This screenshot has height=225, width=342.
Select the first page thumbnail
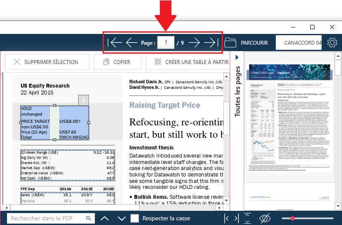click(290, 118)
